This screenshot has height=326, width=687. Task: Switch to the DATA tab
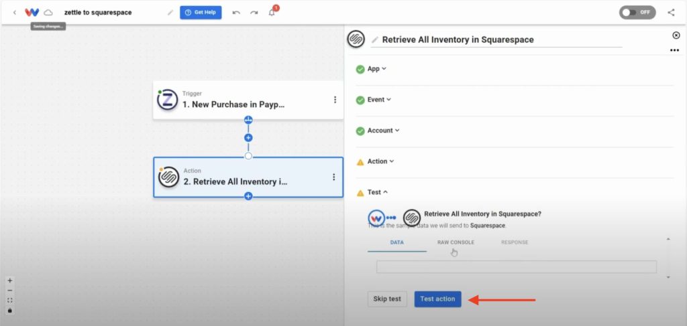pyautogui.click(x=397, y=242)
